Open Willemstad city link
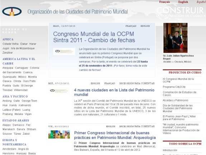This screenshot has height=155, width=206. (x=21, y=90)
